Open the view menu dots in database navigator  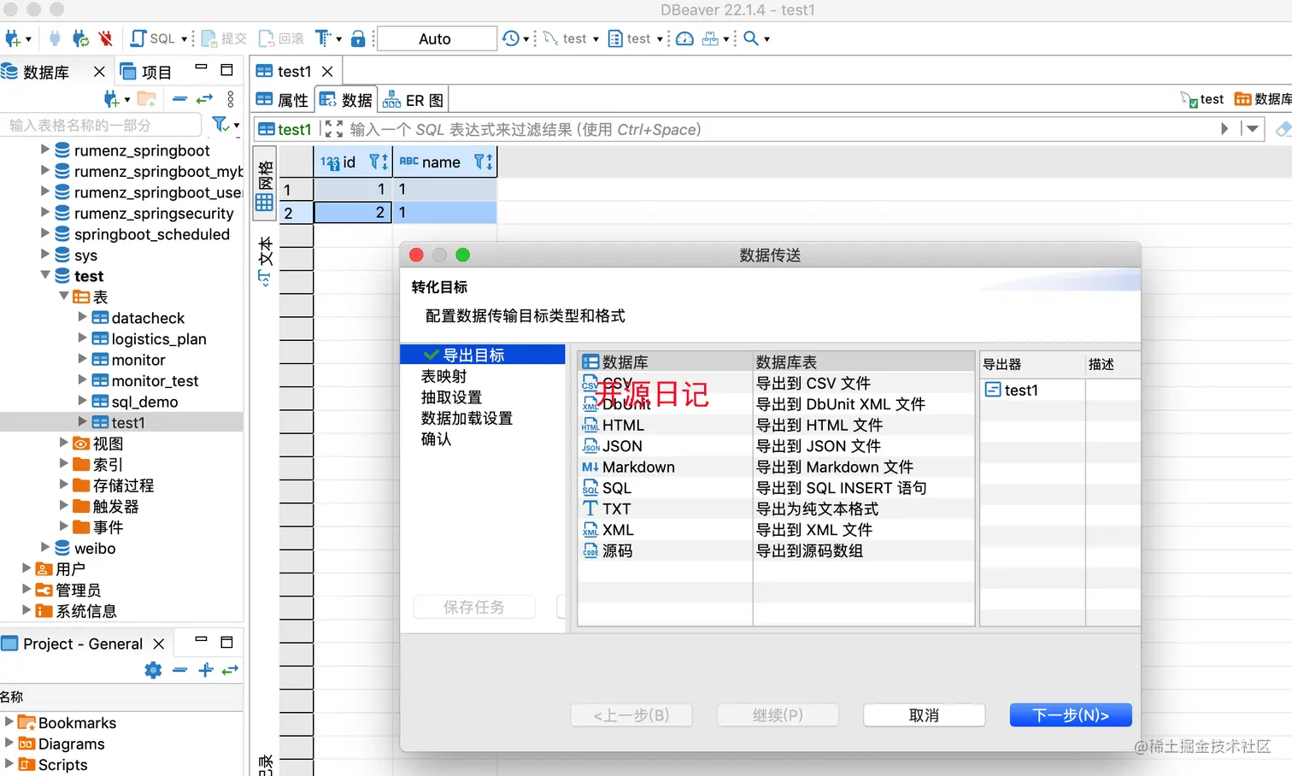(x=231, y=99)
